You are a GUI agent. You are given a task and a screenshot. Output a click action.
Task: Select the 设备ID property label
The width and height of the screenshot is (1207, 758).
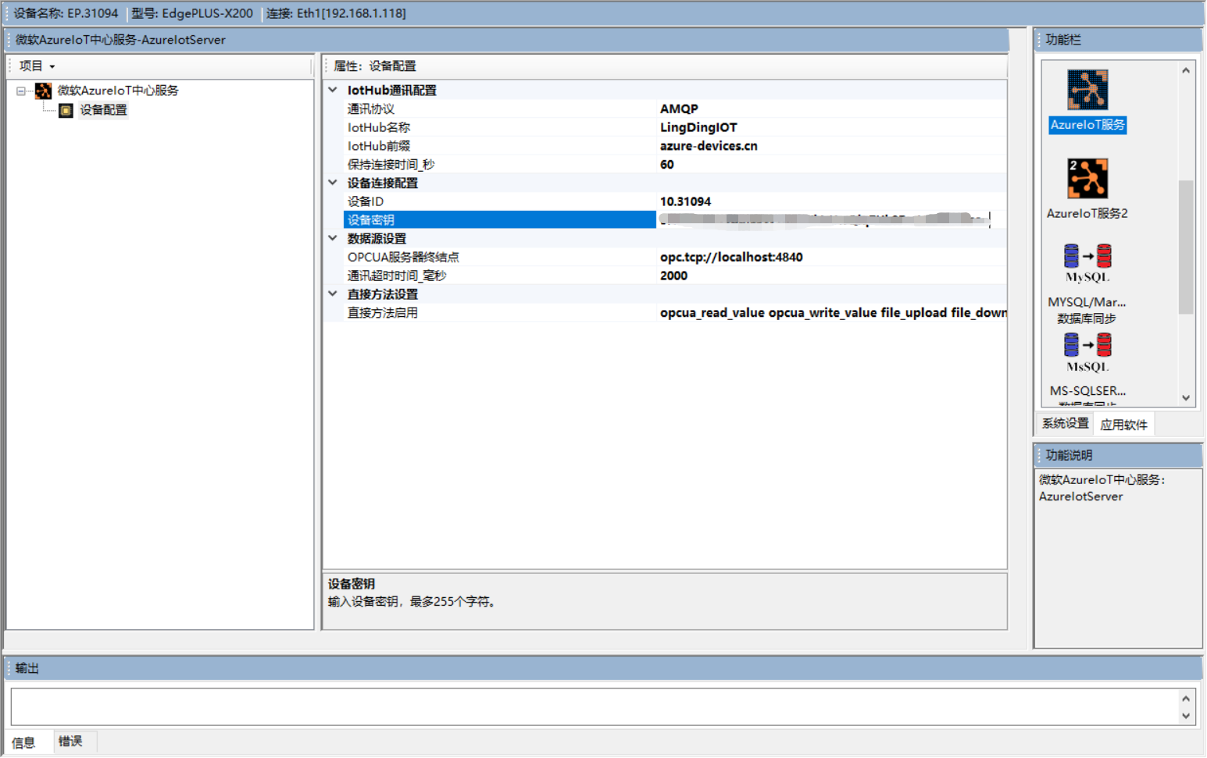[x=366, y=201]
